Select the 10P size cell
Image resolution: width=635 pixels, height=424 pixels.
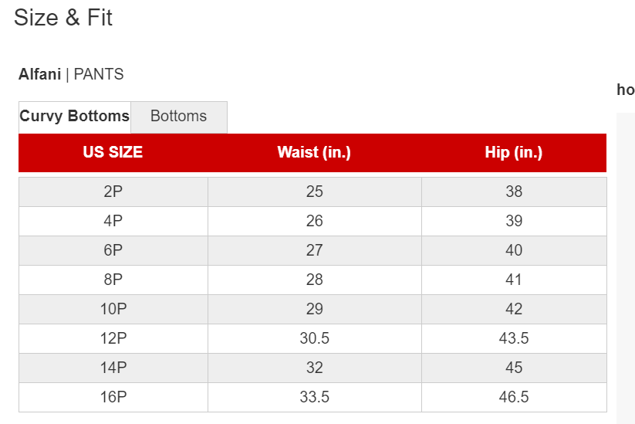(113, 309)
